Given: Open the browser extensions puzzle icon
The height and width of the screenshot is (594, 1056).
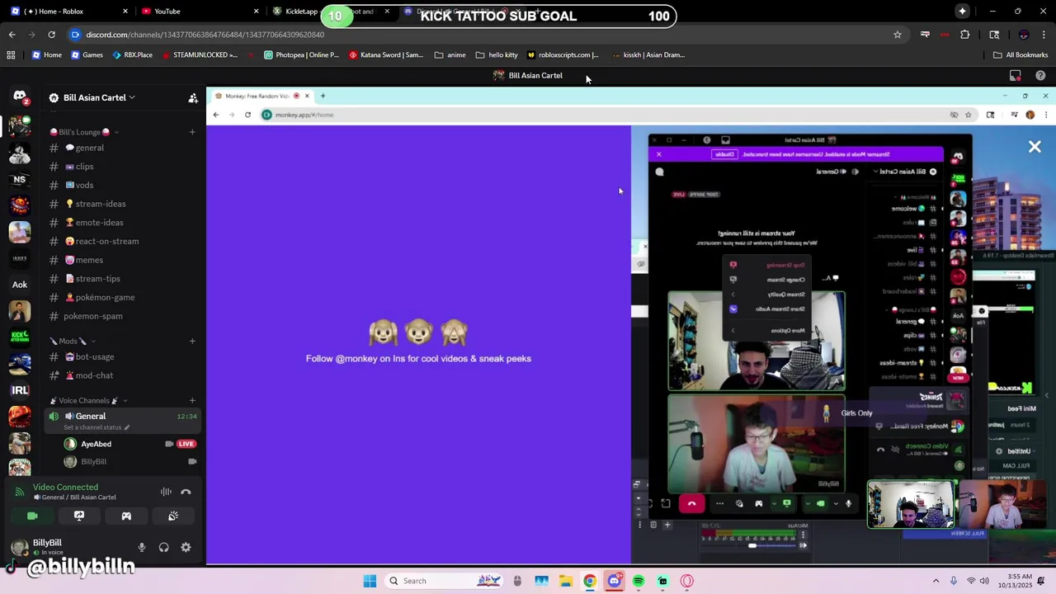Looking at the screenshot, I should tap(965, 35).
